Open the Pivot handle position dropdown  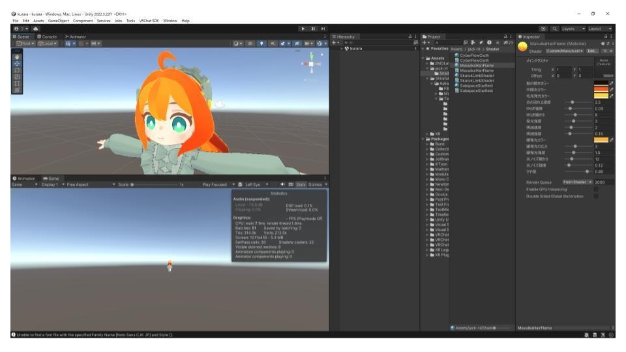tap(25, 44)
